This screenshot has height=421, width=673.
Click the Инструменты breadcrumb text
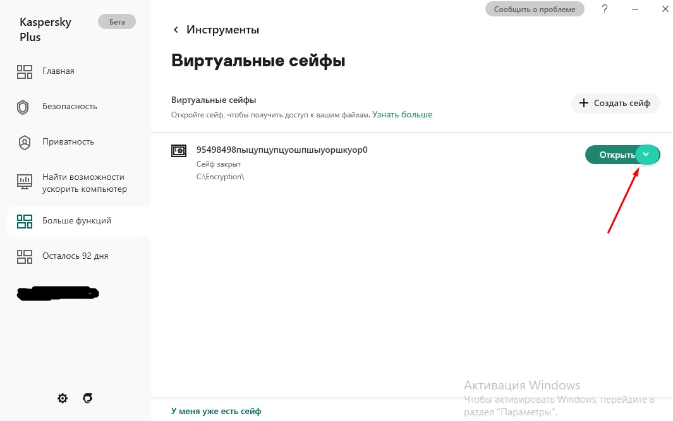coord(223,30)
